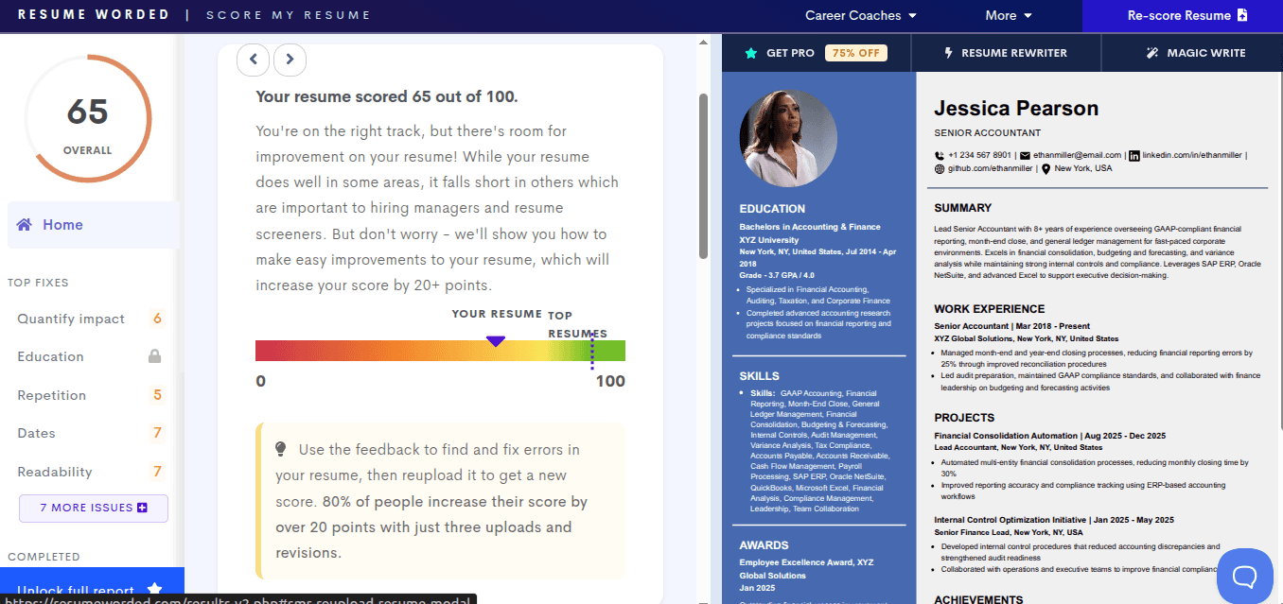Viewport: 1283px width, 604px height.
Task: Click the purple Your Resume score marker
Action: [496, 340]
